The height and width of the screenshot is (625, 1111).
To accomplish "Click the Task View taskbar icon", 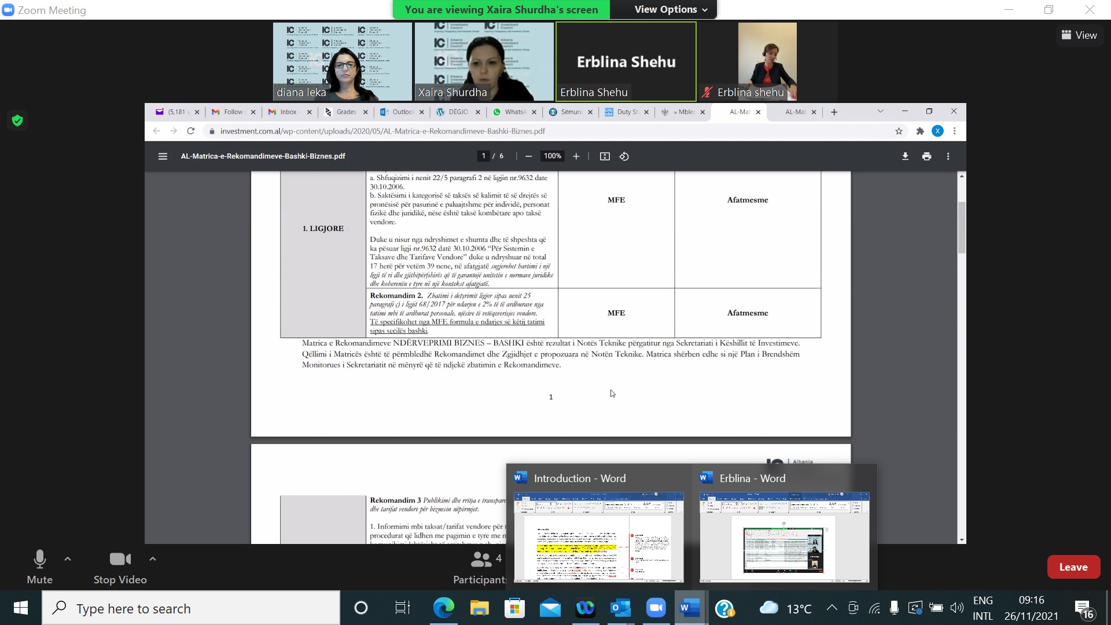I will [x=402, y=608].
